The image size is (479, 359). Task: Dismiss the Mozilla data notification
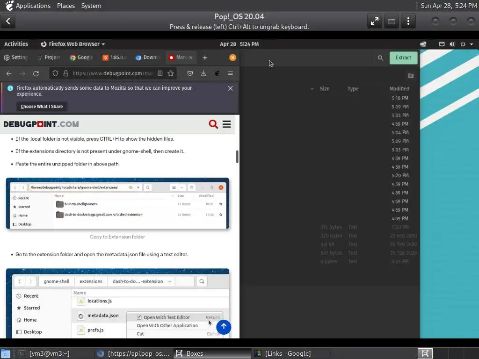pos(230,88)
